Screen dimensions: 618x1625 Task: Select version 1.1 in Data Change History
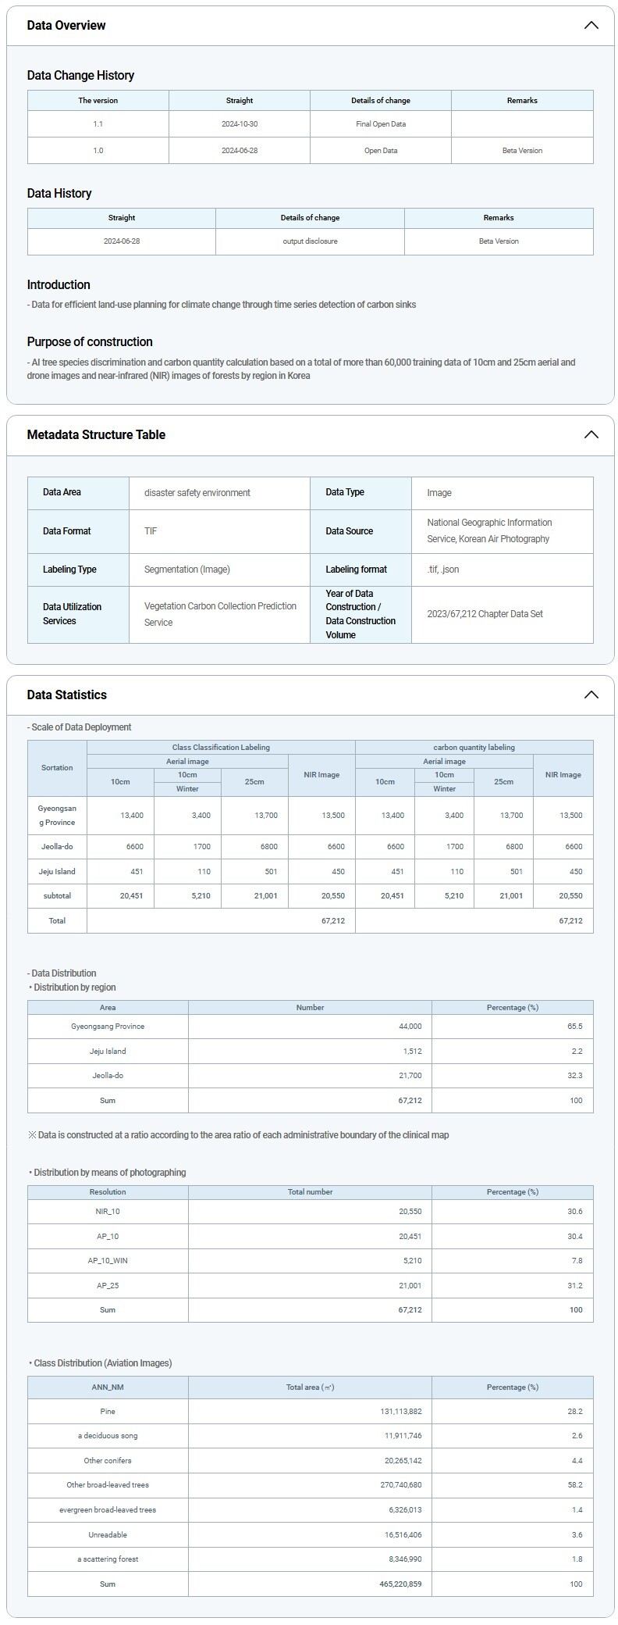coord(98,124)
